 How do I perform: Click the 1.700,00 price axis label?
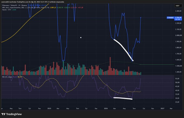(178, 54)
